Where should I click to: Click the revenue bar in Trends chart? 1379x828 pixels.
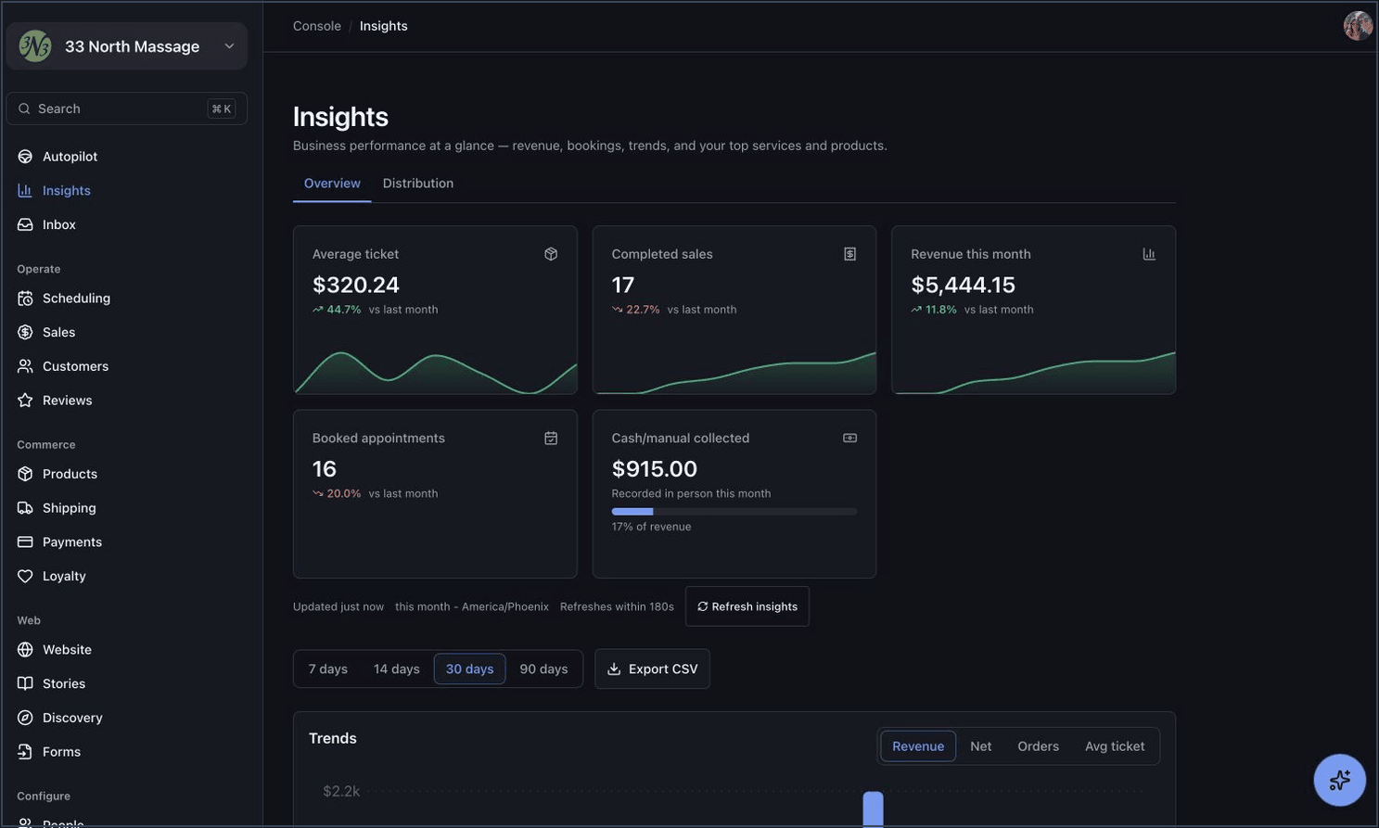point(873,809)
